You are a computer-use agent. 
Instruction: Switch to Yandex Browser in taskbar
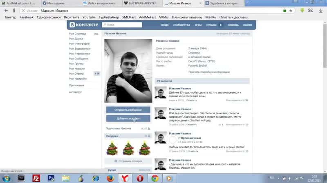(125, 178)
